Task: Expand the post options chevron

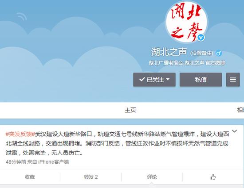Action: click(234, 131)
